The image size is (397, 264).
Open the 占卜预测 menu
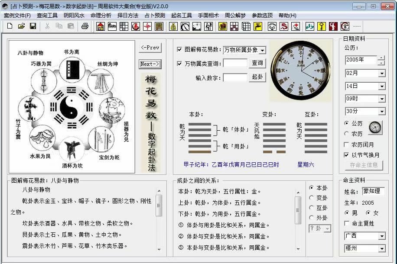point(155,16)
